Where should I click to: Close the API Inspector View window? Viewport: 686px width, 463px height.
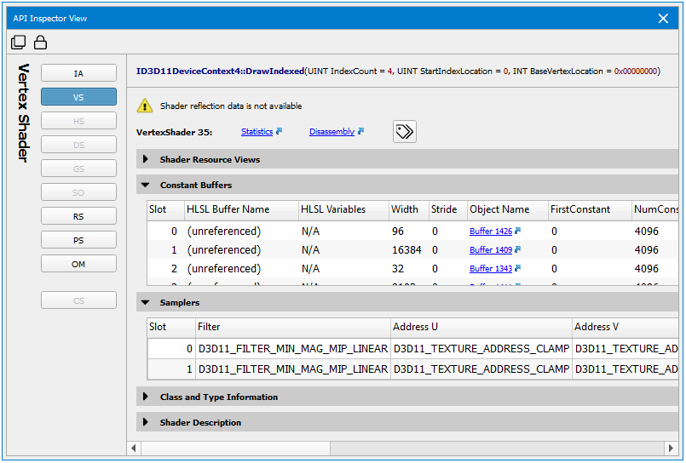pos(664,18)
